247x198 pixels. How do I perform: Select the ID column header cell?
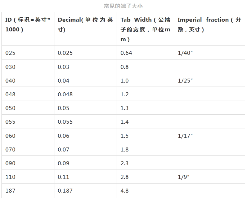click(x=28, y=25)
